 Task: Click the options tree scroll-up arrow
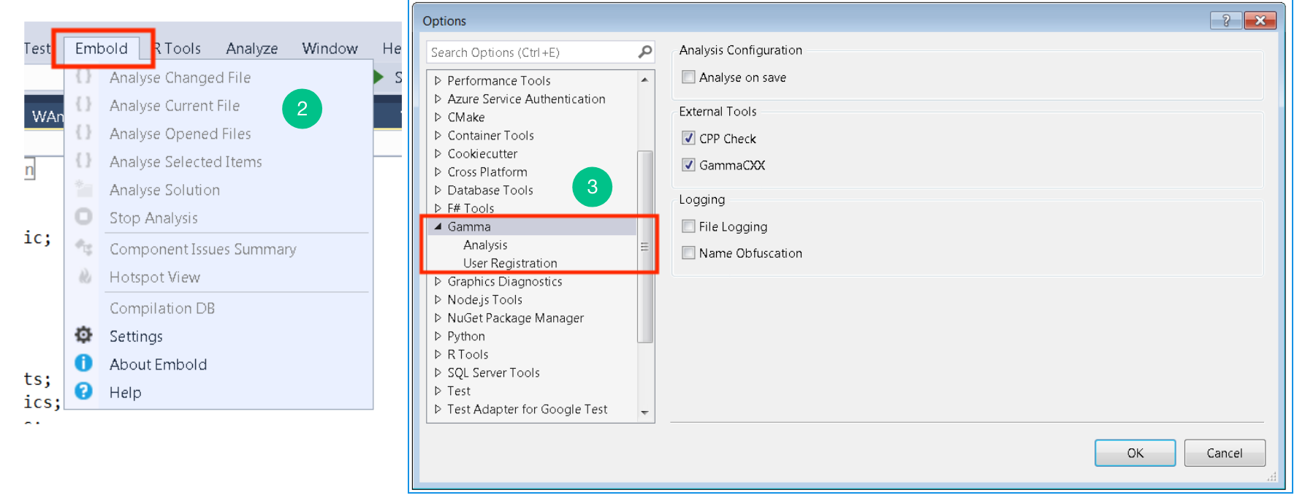644,80
